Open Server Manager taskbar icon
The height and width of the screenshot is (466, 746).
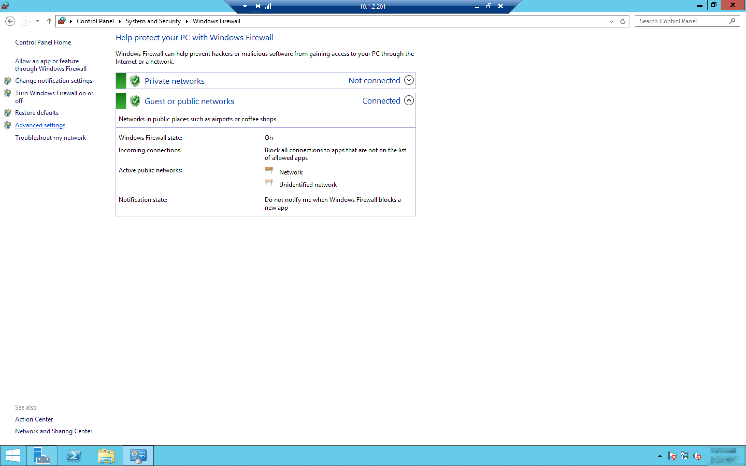[42, 456]
